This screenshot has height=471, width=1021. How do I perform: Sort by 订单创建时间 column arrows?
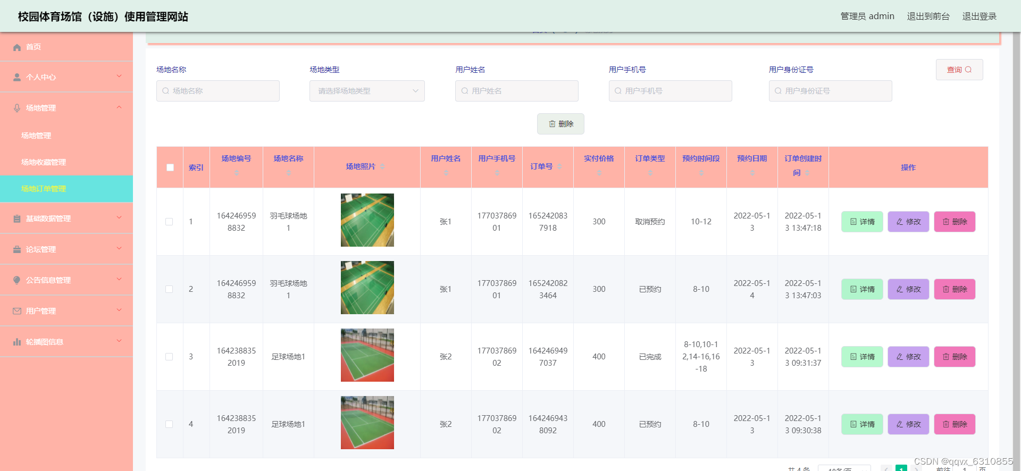coord(807,173)
